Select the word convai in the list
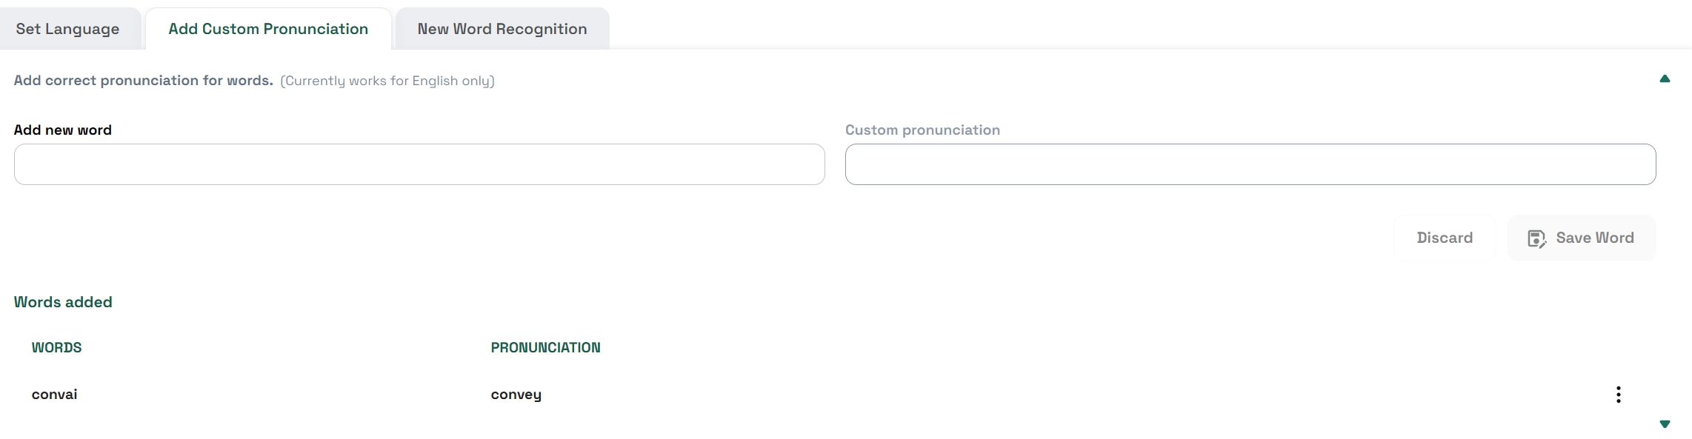1692x439 pixels. [54, 395]
